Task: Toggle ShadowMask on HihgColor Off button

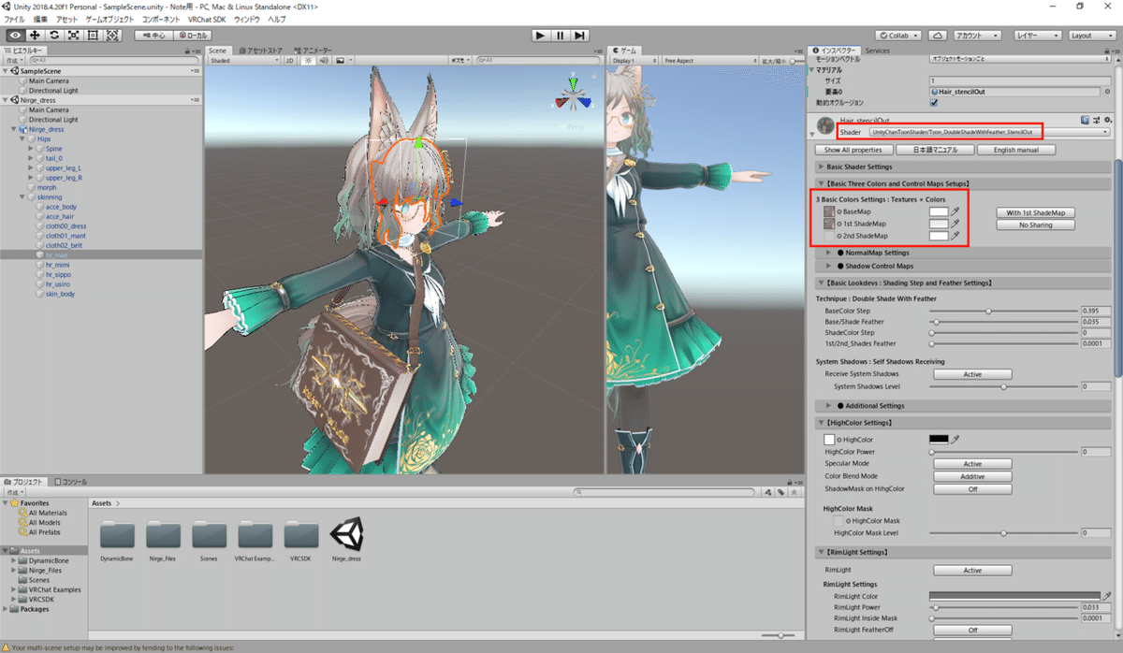Action: (x=972, y=488)
